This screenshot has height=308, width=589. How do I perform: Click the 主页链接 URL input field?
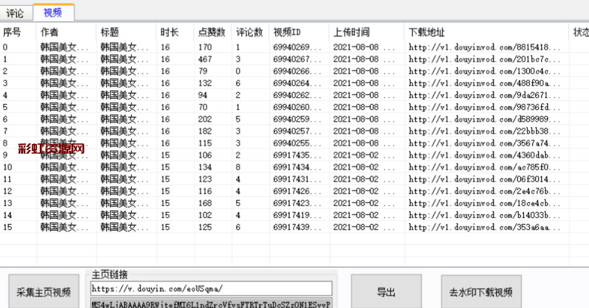[211, 288]
